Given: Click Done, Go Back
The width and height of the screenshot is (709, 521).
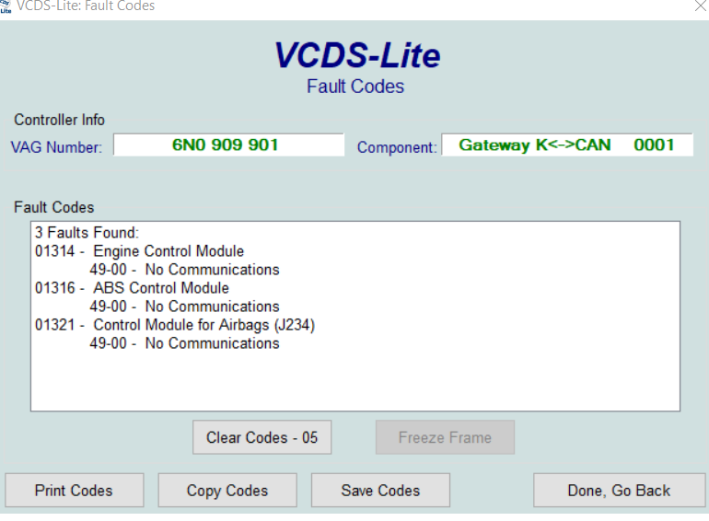Looking at the screenshot, I should 619,491.
